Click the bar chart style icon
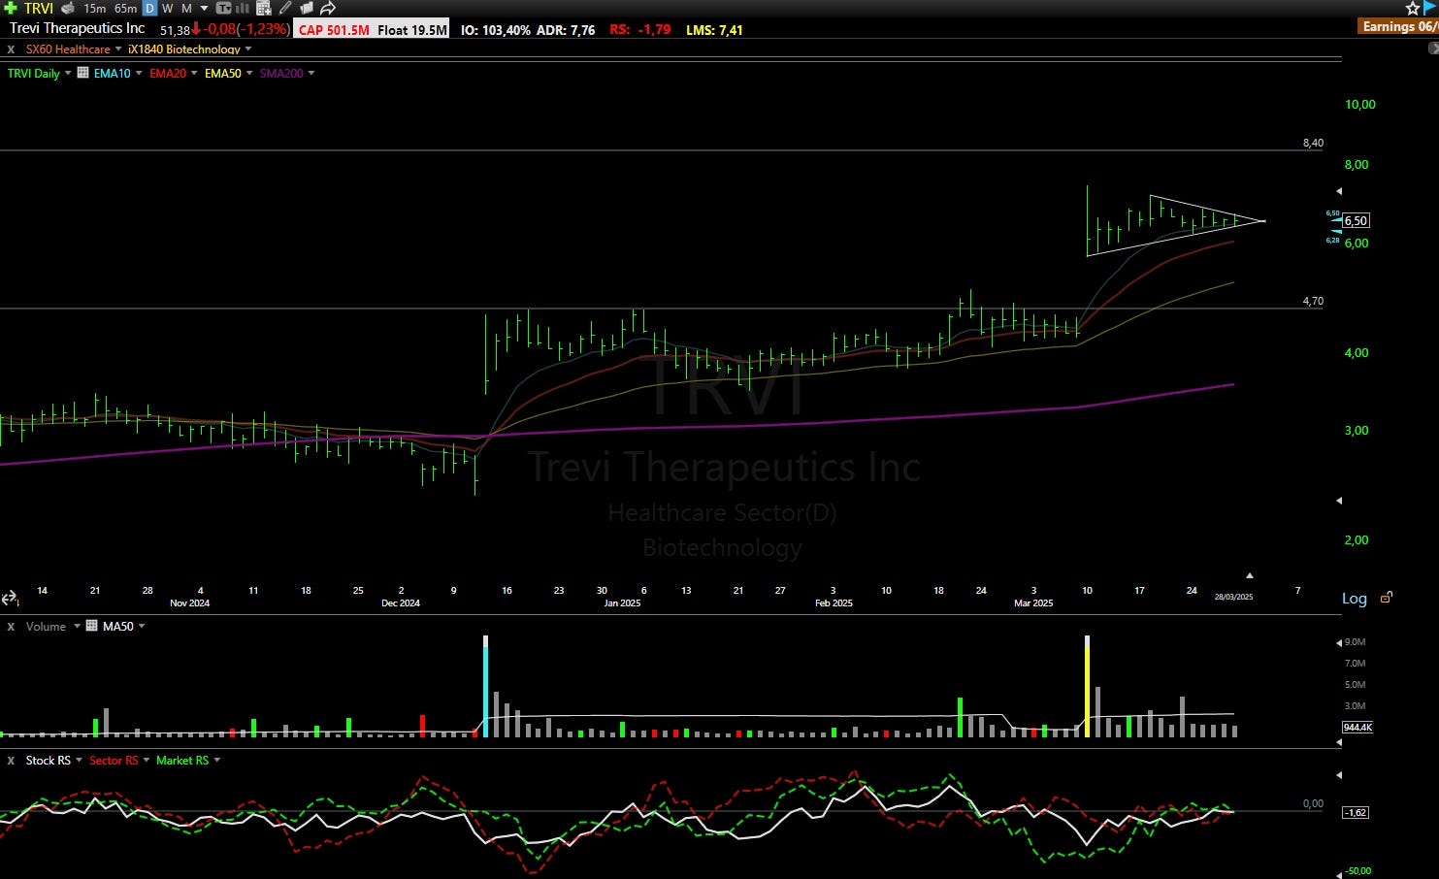 pyautogui.click(x=243, y=8)
